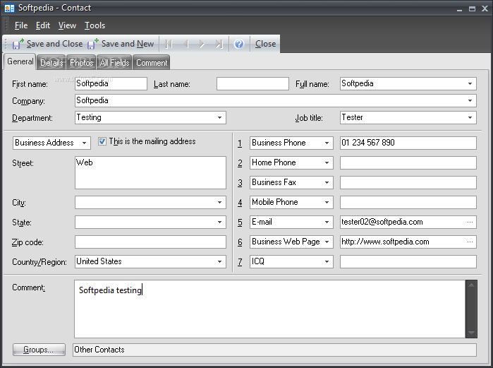
Task: Open the Country/Region dropdown
Action: tap(220, 261)
